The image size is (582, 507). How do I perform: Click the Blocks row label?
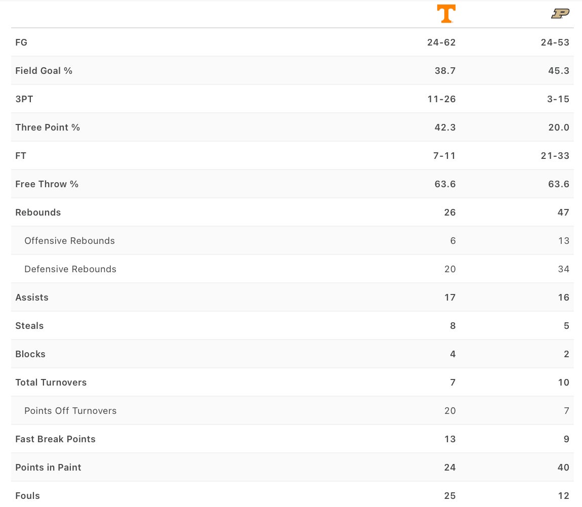pos(30,354)
